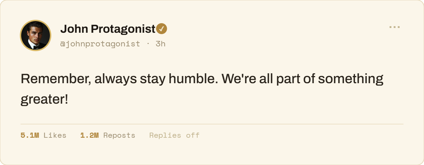Click the divider line above the stats
This screenshot has height=165, width=424.
[x=212, y=124]
